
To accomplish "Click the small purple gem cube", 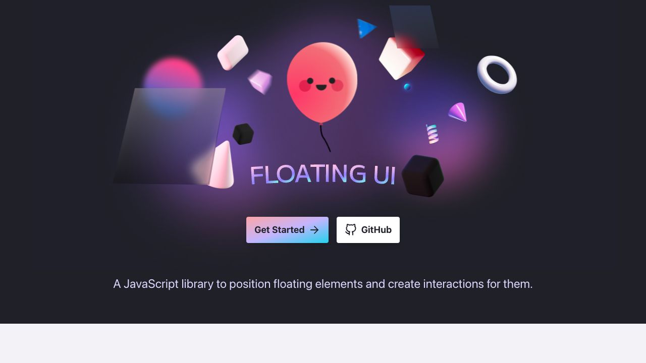I will point(260,82).
